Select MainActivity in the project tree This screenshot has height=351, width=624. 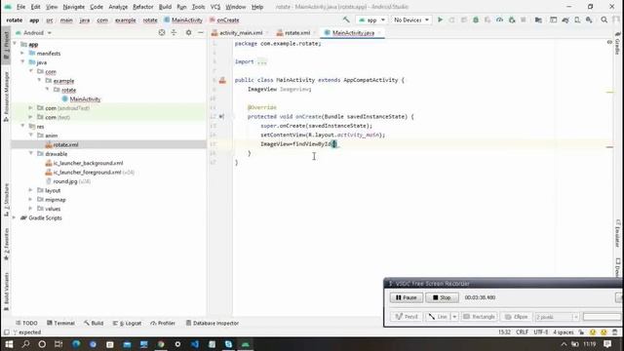85,99
